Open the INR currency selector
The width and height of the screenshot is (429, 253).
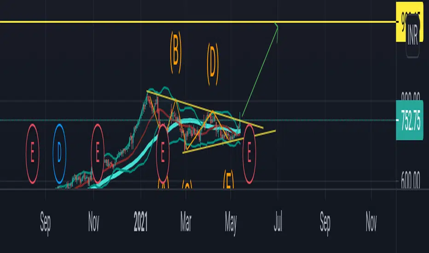click(412, 35)
